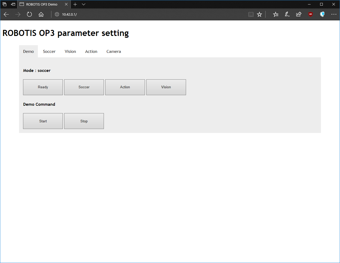The width and height of the screenshot is (340, 263).
Task: Open the Edge settings ellipsis menu
Action: pos(334,15)
